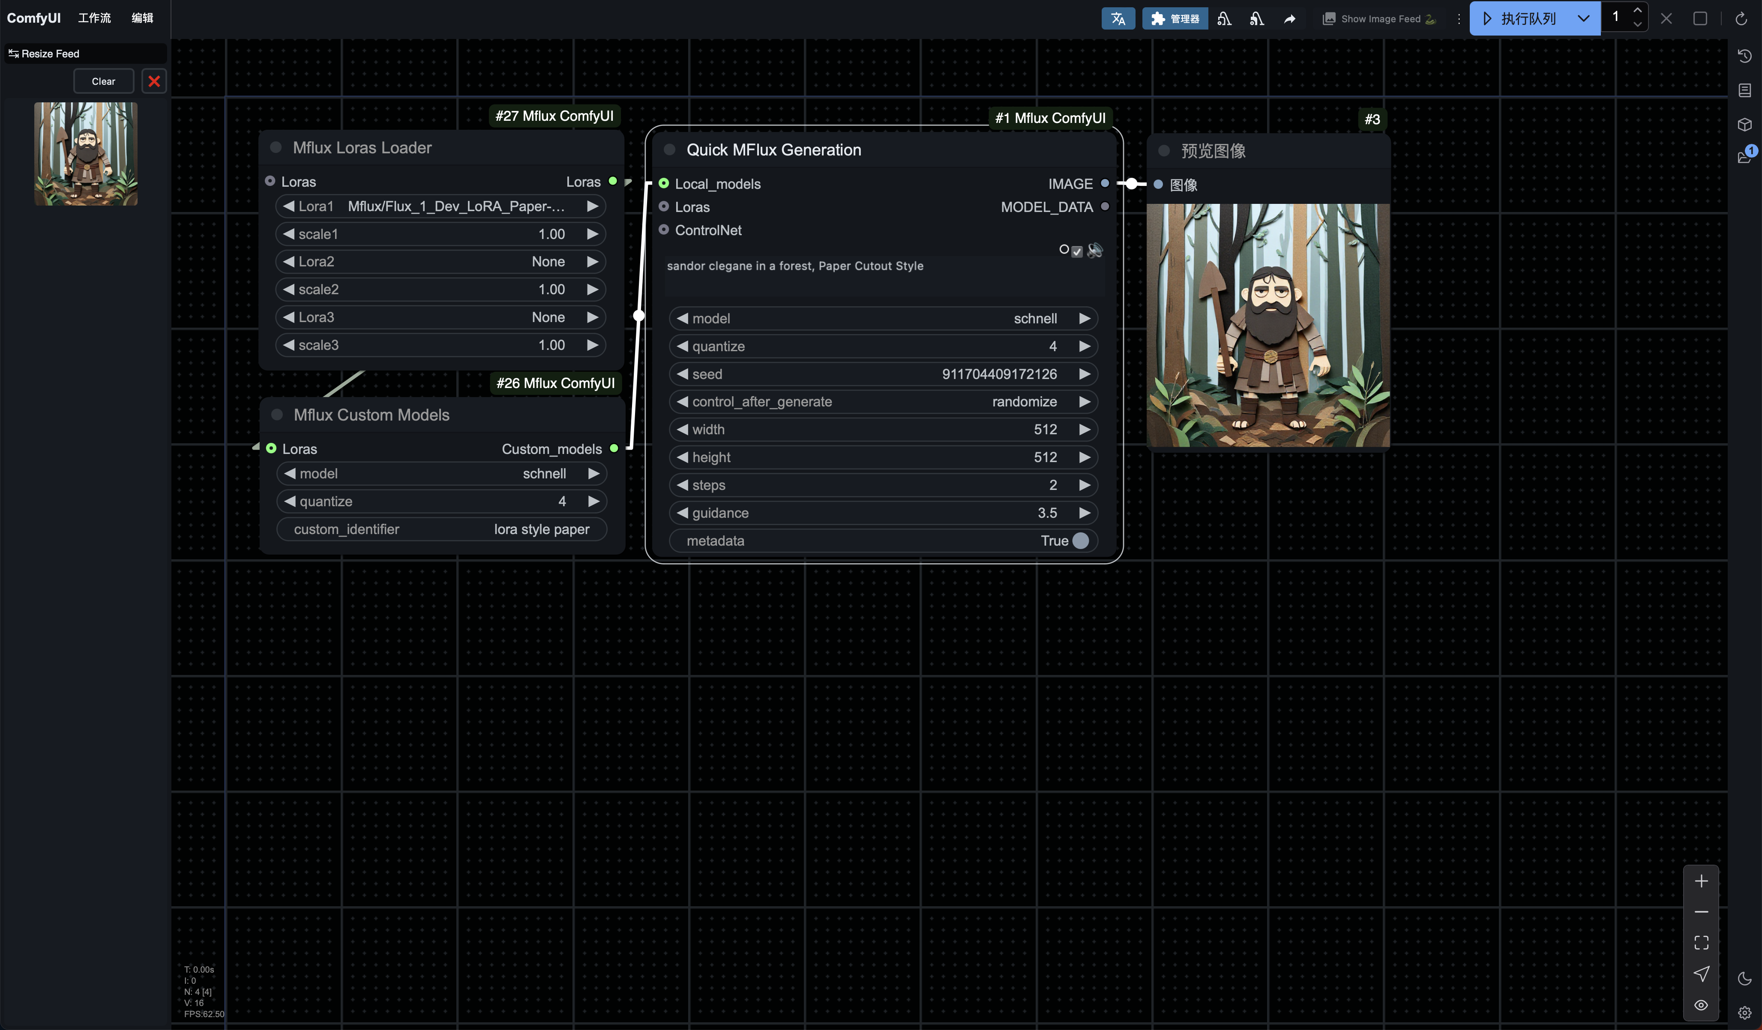Zoom in on the canvas
The height and width of the screenshot is (1030, 1762).
(x=1701, y=881)
